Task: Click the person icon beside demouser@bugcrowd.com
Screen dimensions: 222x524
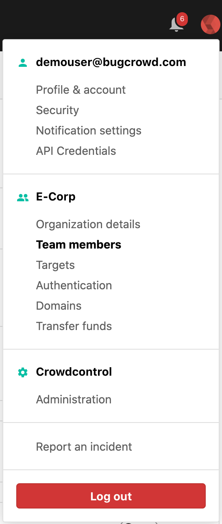Action: tap(23, 63)
